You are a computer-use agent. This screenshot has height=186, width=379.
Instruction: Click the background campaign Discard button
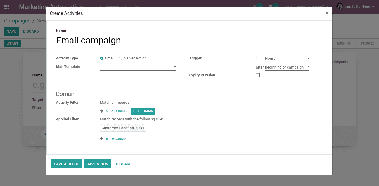point(31,31)
